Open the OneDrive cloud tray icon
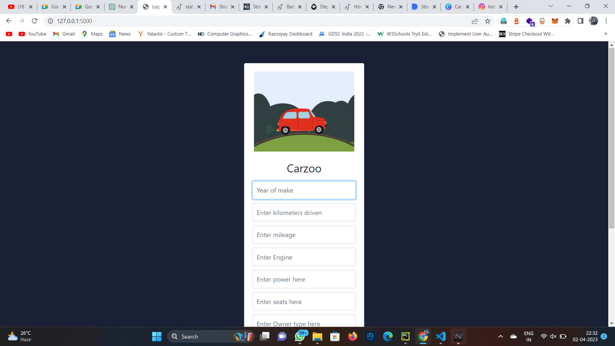 click(x=513, y=337)
